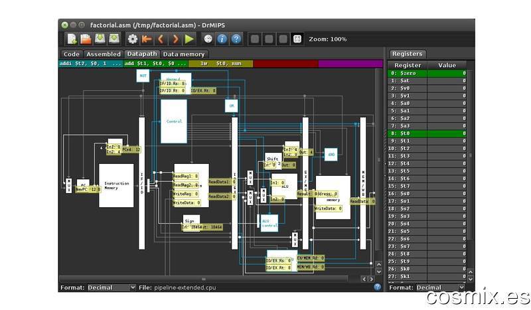Click the NOT gate block
Image resolution: width=531 pixels, height=310 pixels.
(x=143, y=76)
